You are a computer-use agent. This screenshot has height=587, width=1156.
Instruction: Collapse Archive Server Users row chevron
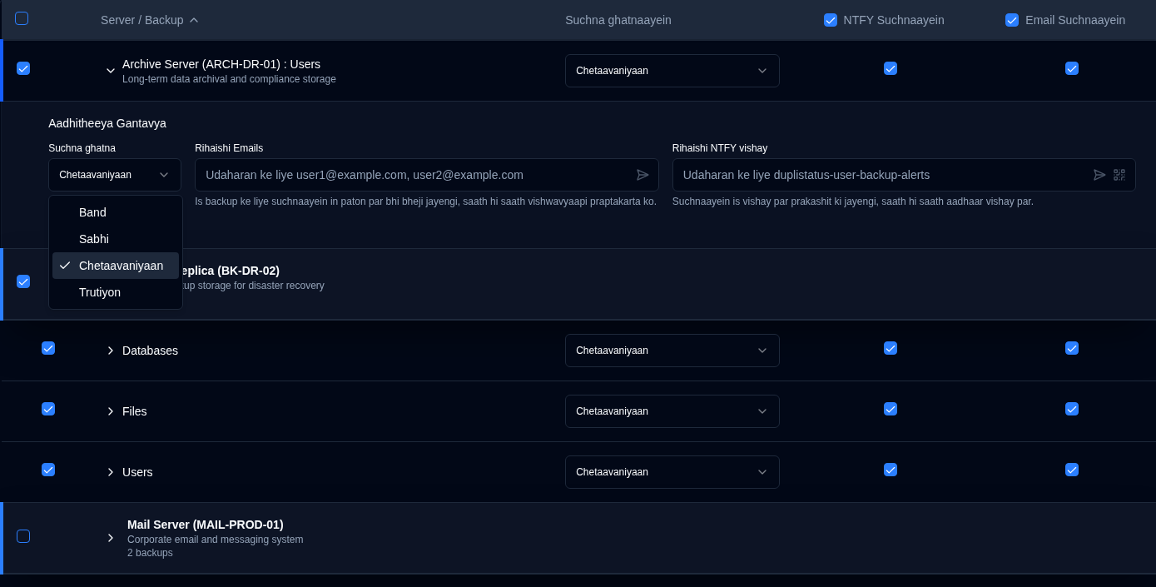click(111, 71)
